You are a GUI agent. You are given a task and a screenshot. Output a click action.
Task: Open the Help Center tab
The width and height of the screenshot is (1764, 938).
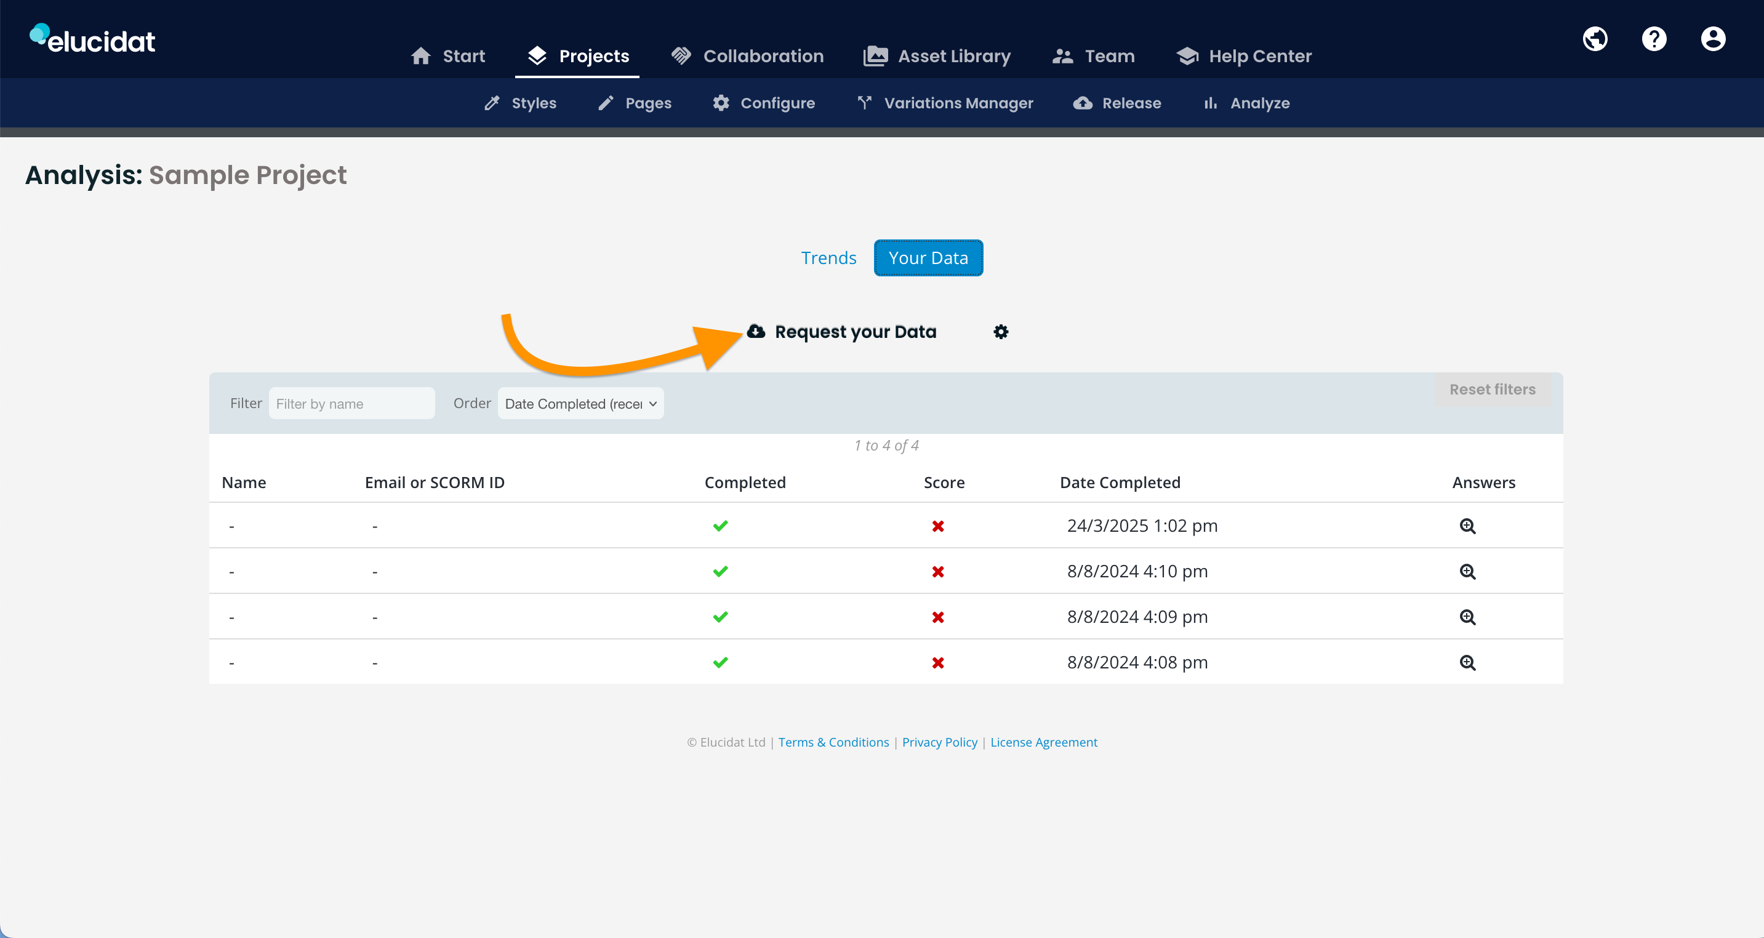1243,56
